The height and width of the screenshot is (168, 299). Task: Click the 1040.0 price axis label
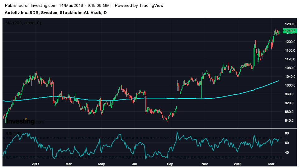coord(290,77)
